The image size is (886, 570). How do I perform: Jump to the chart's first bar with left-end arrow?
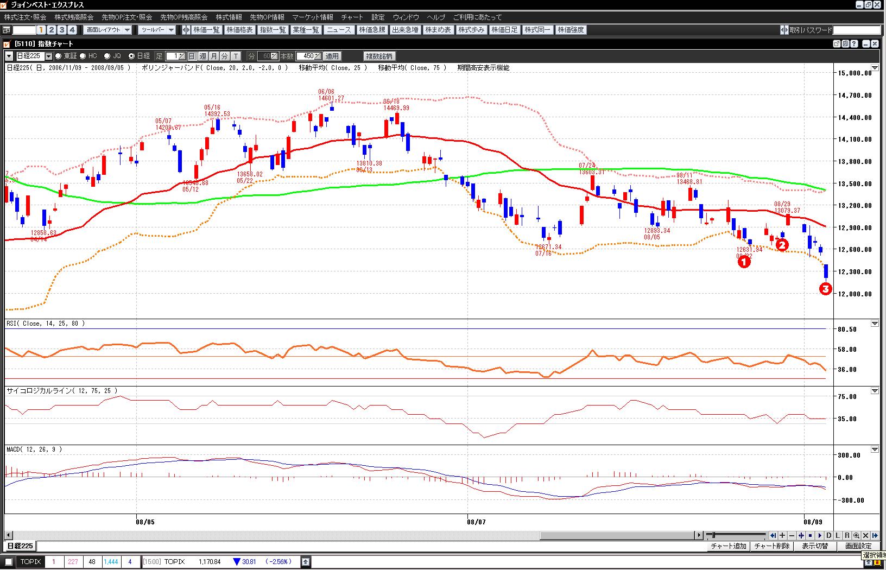click(773, 536)
